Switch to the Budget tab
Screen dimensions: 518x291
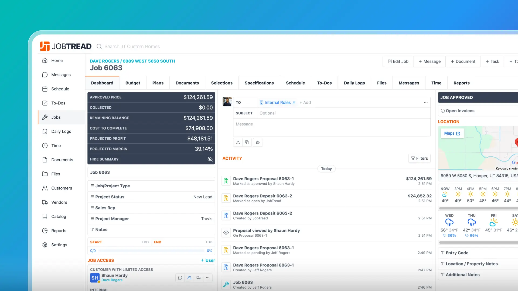[x=132, y=83]
